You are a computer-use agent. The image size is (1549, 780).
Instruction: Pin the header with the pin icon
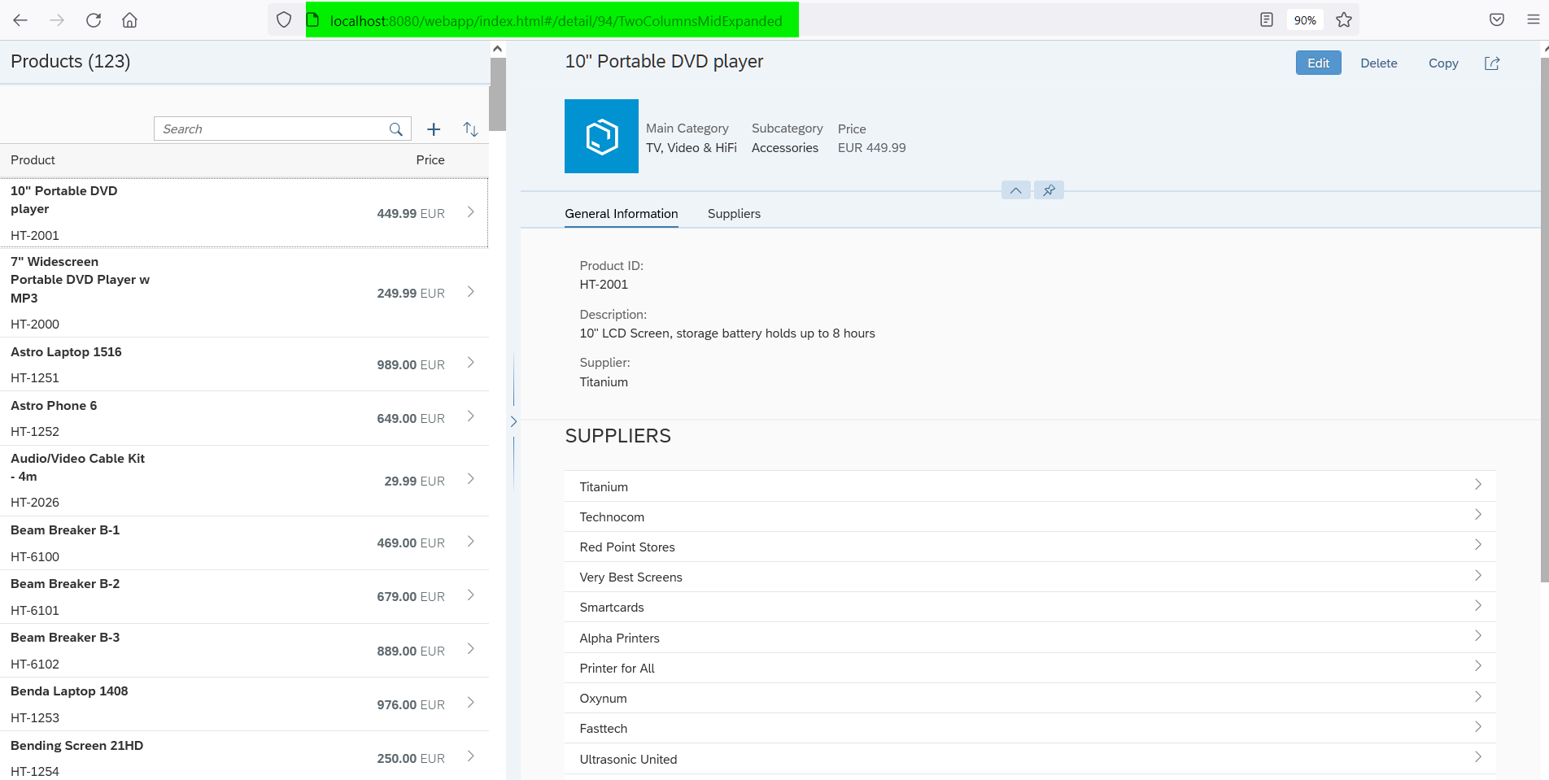click(x=1049, y=190)
